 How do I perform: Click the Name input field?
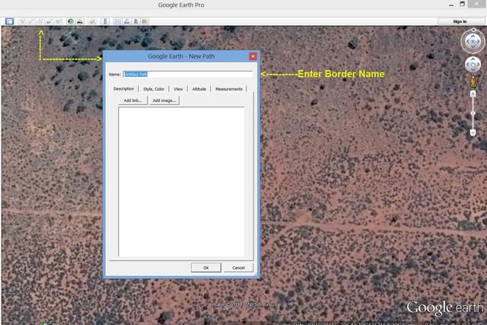(x=188, y=75)
